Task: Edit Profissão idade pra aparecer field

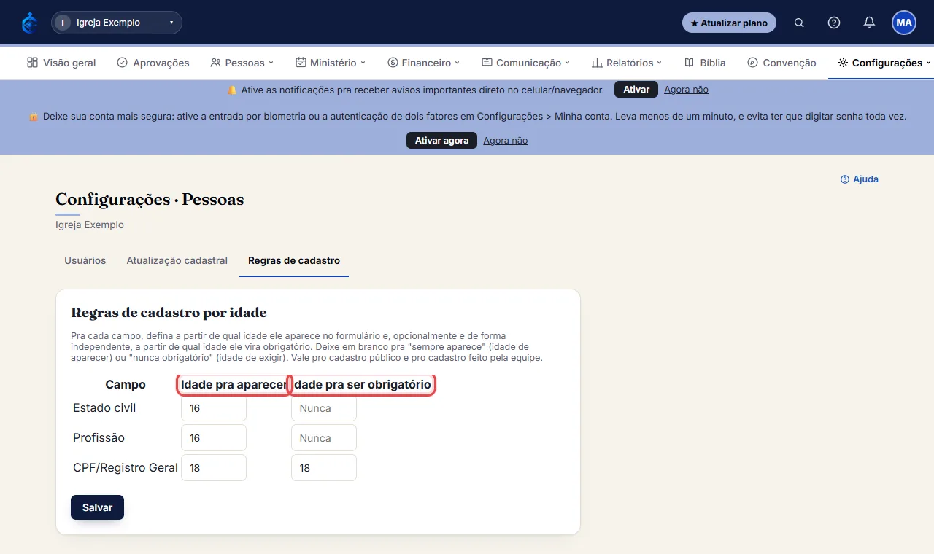Action: pyautogui.click(x=214, y=438)
